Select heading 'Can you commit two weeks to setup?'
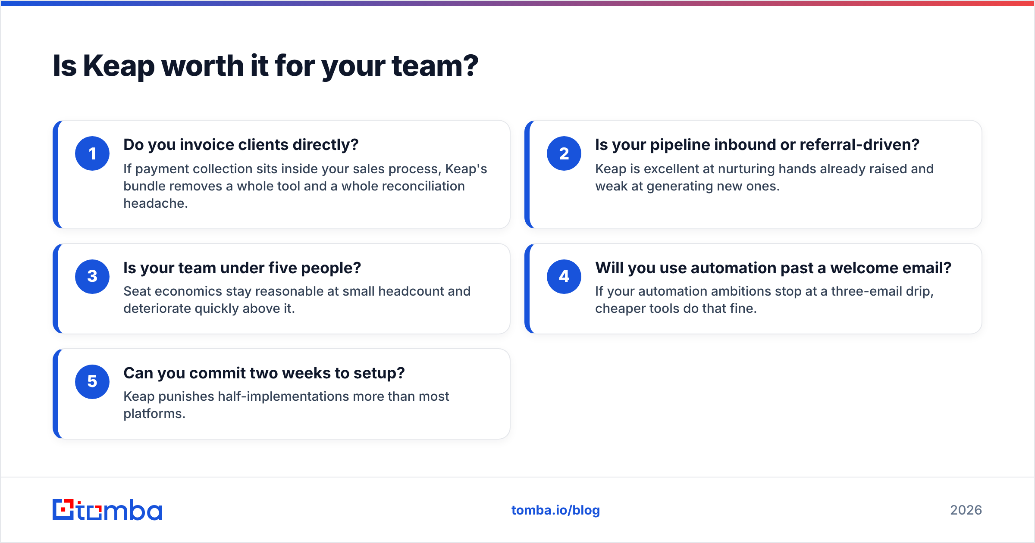 tap(264, 373)
